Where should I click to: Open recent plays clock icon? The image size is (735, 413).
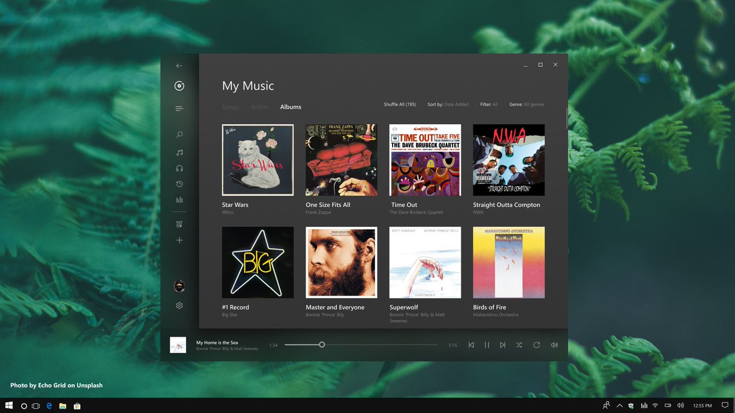179,184
